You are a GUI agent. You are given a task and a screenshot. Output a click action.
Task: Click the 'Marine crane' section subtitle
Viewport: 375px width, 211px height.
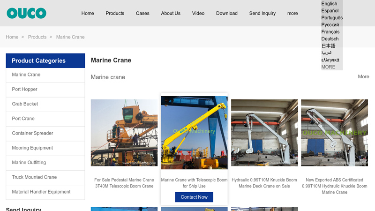tap(108, 77)
